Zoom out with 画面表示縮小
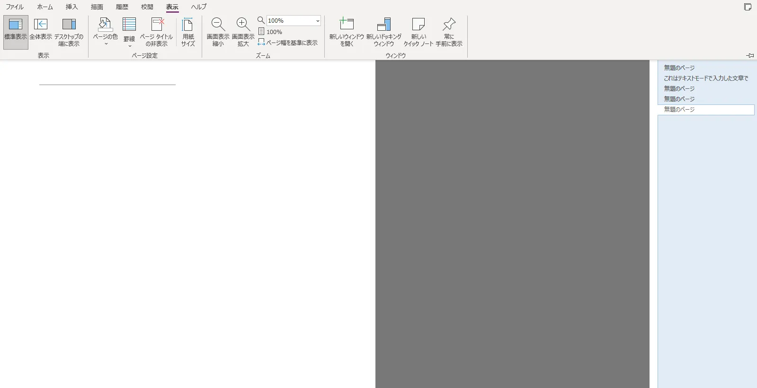 click(218, 32)
